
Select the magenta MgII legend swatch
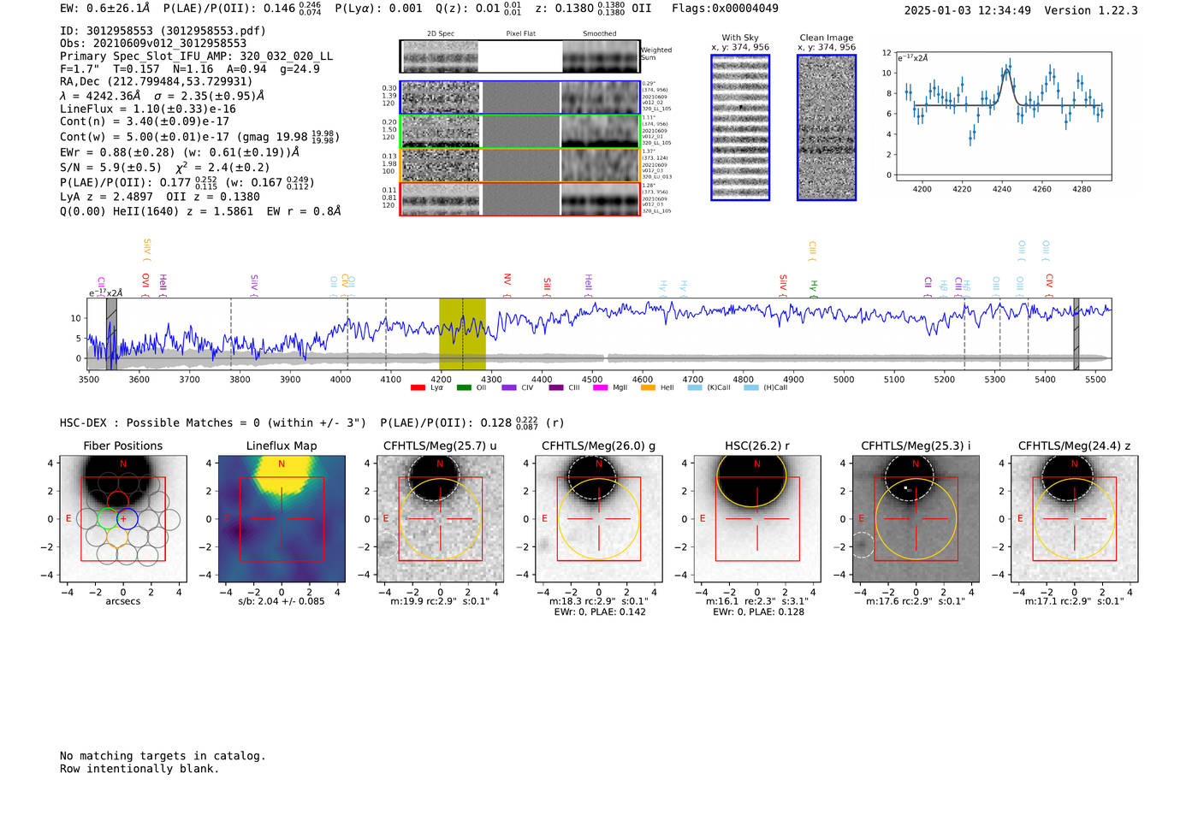(x=600, y=388)
